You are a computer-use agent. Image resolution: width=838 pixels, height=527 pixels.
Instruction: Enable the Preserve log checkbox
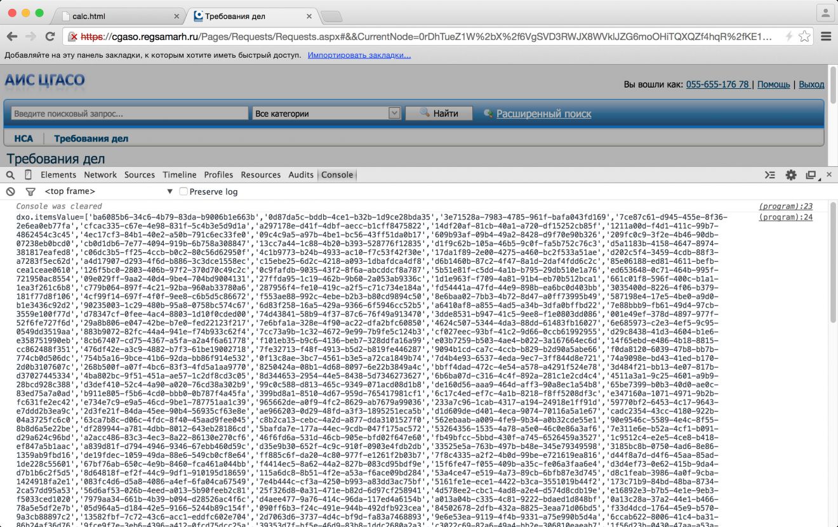click(183, 192)
